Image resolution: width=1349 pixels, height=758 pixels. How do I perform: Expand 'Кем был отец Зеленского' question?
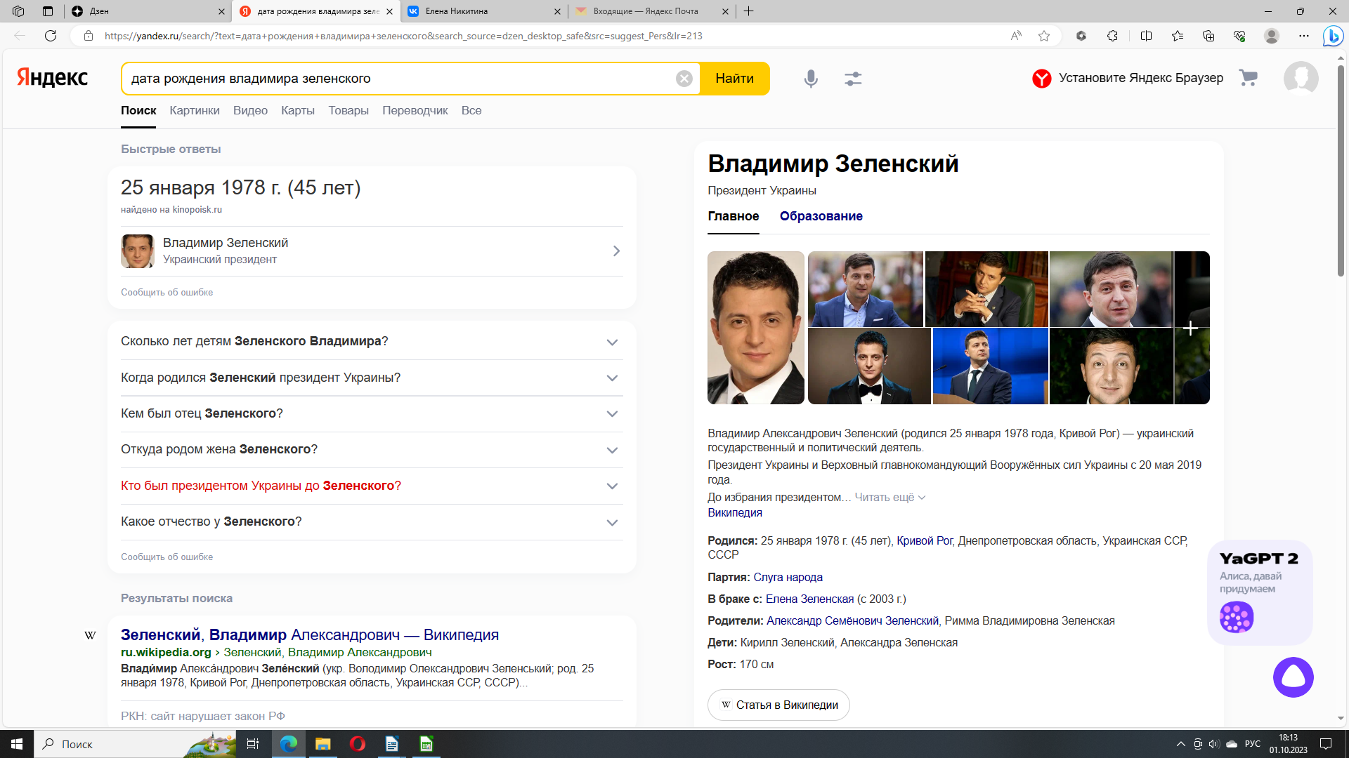pyautogui.click(x=372, y=413)
